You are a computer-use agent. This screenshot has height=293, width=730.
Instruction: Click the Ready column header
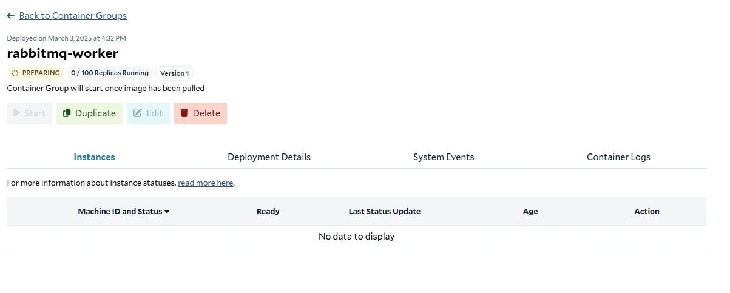(x=268, y=211)
